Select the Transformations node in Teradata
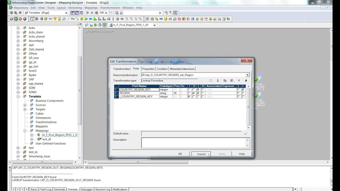This screenshot has height=191, width=340. click(46, 122)
